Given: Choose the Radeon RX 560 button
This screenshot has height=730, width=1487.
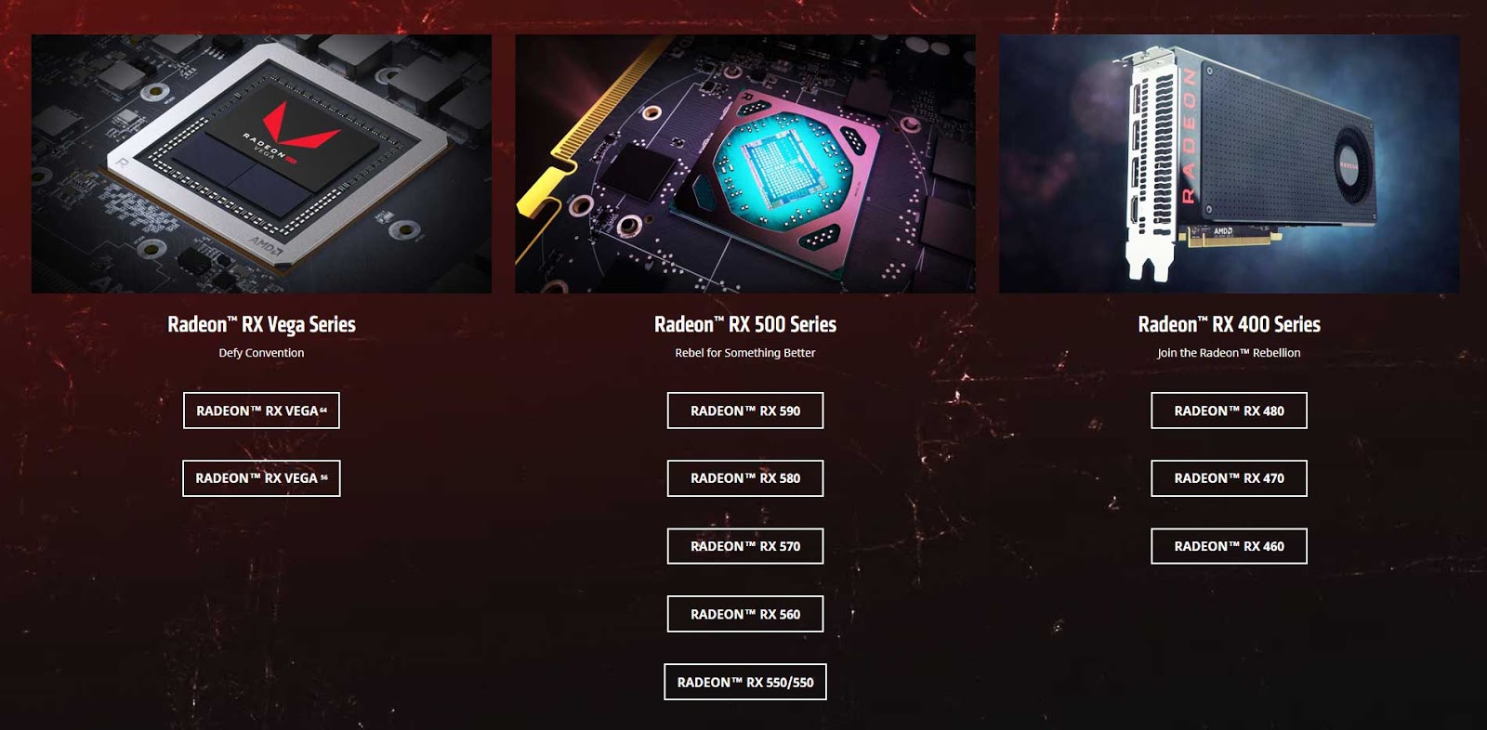Looking at the screenshot, I should pyautogui.click(x=745, y=614).
